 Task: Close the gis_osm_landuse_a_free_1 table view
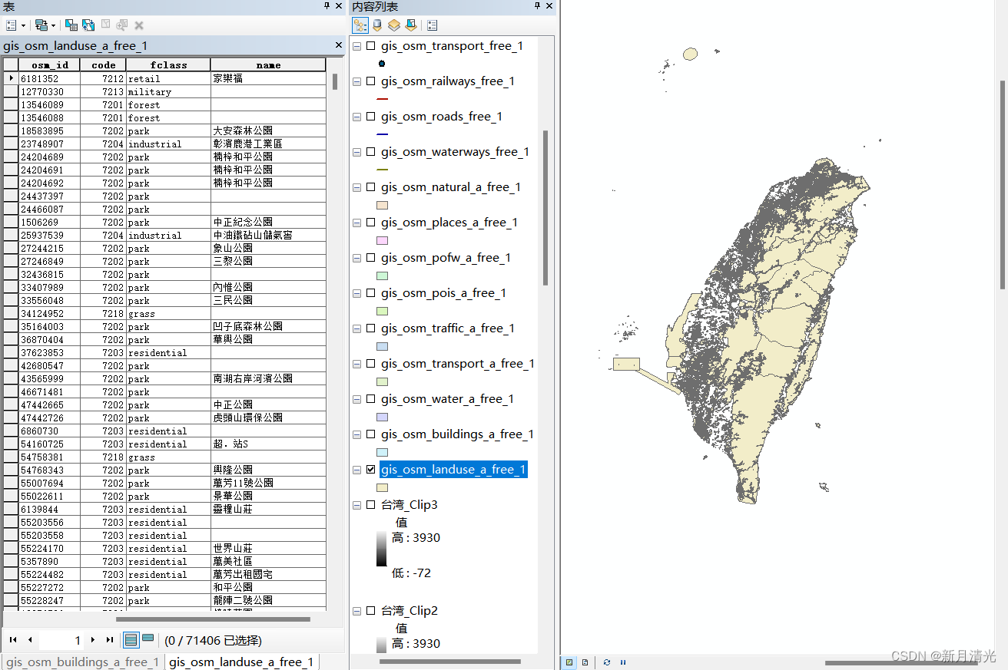[338, 46]
